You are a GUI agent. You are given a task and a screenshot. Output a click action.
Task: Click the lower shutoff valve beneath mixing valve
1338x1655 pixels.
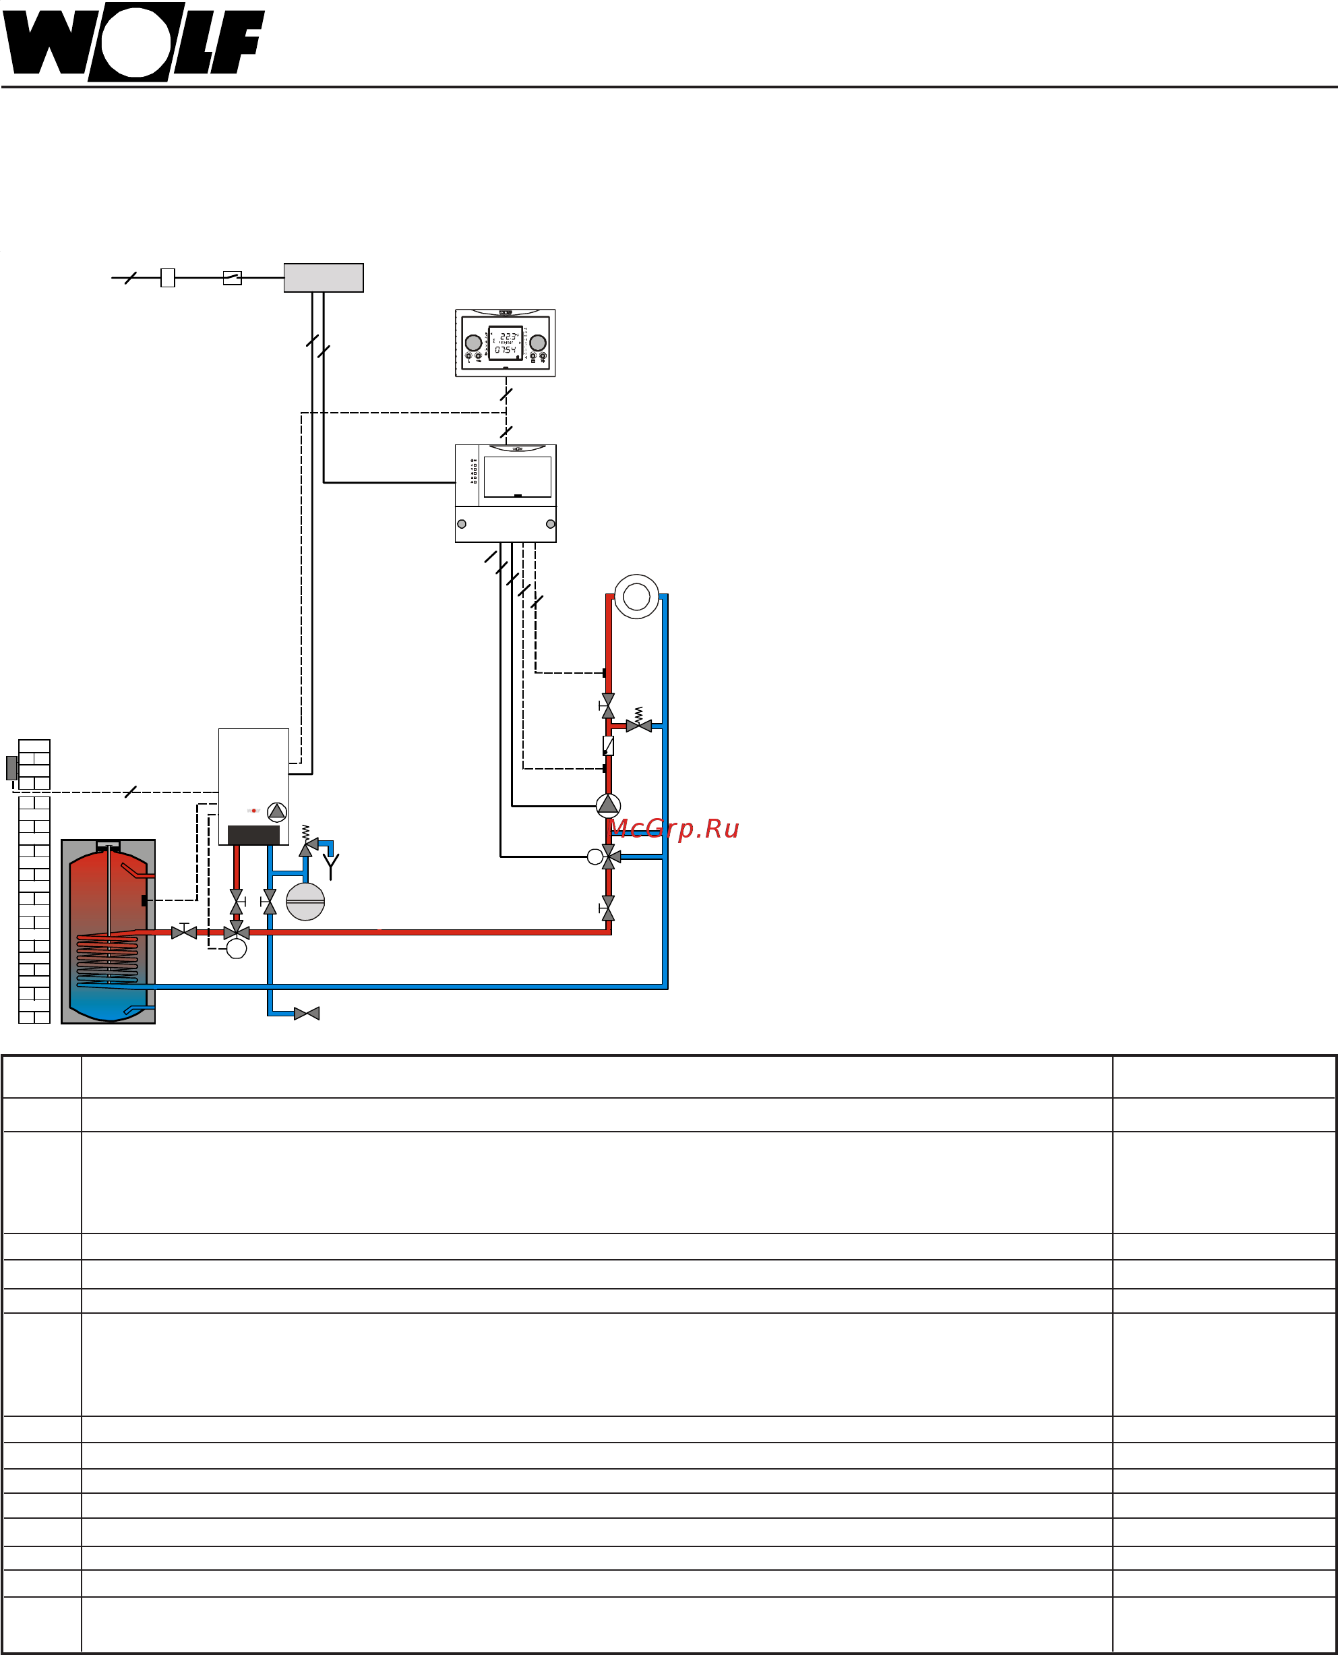pyautogui.click(x=607, y=908)
